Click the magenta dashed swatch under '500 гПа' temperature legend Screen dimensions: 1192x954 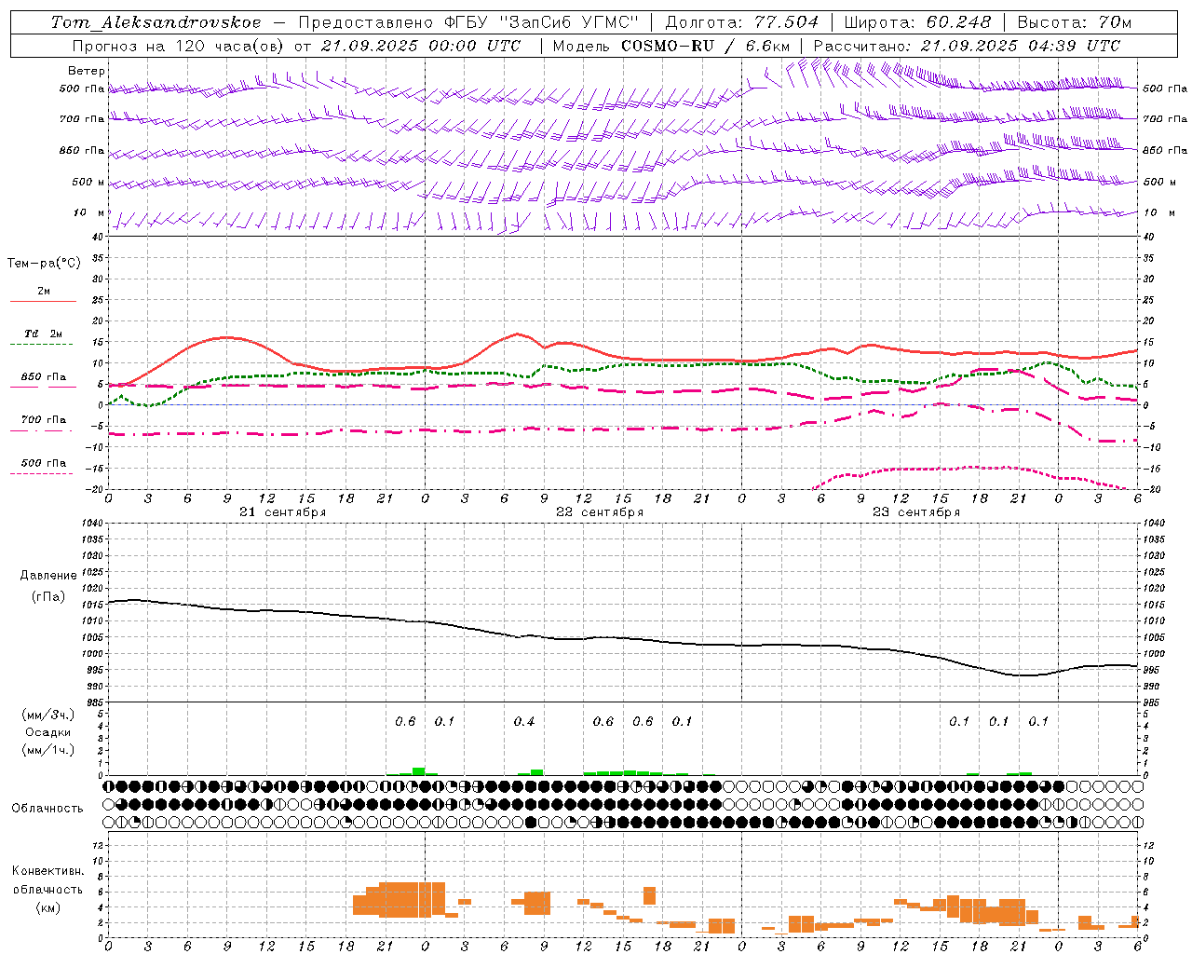(x=42, y=474)
